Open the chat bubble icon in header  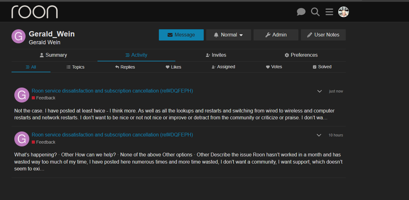tap(301, 12)
